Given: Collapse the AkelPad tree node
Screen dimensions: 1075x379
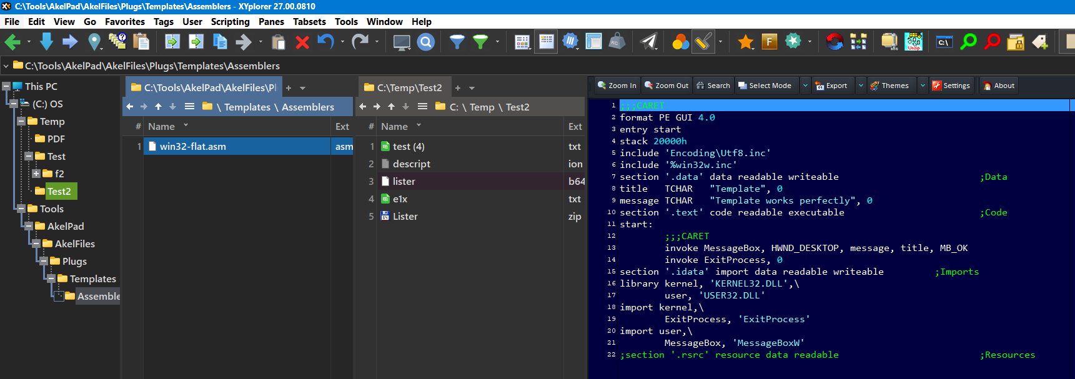Looking at the screenshot, I should tap(29, 226).
